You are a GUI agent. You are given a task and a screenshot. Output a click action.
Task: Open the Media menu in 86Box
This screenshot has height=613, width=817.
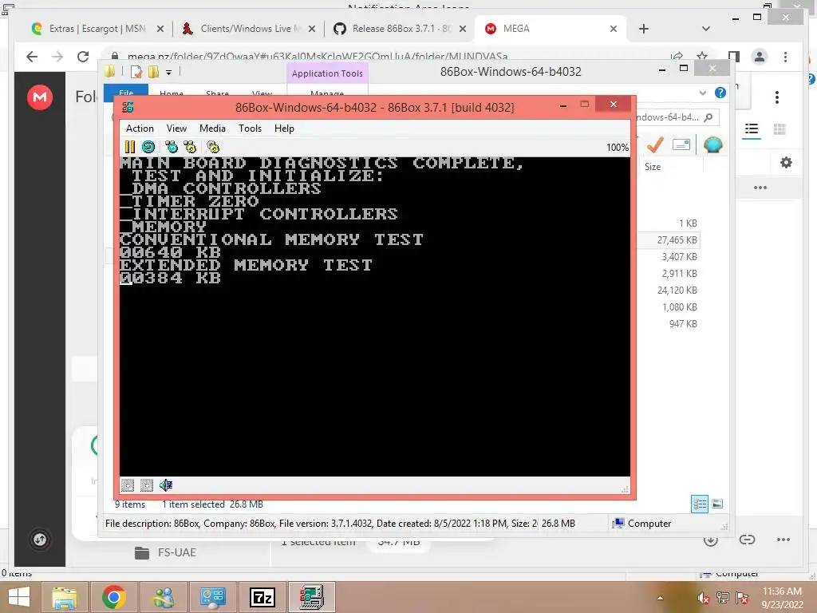point(212,129)
